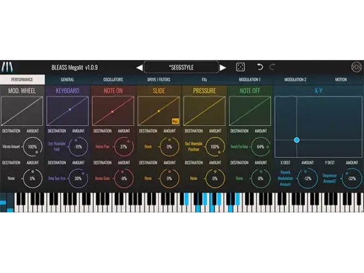
Task: Click the redo arrow icon
Action: [272, 67]
